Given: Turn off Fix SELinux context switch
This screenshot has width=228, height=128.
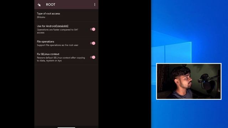Looking at the screenshot, I should point(93,57).
